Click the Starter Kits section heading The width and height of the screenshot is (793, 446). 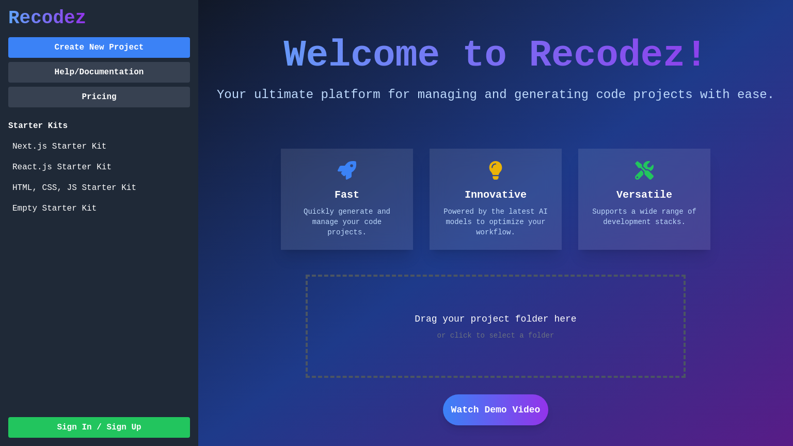(x=38, y=126)
